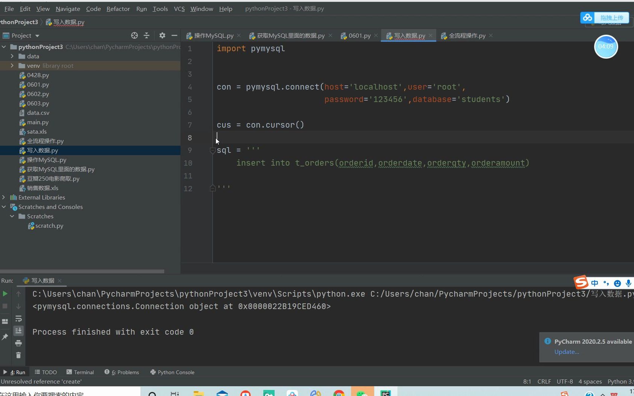The image size is (634, 396).
Task: Rerun the script with green Run arrow
Action: (5, 294)
